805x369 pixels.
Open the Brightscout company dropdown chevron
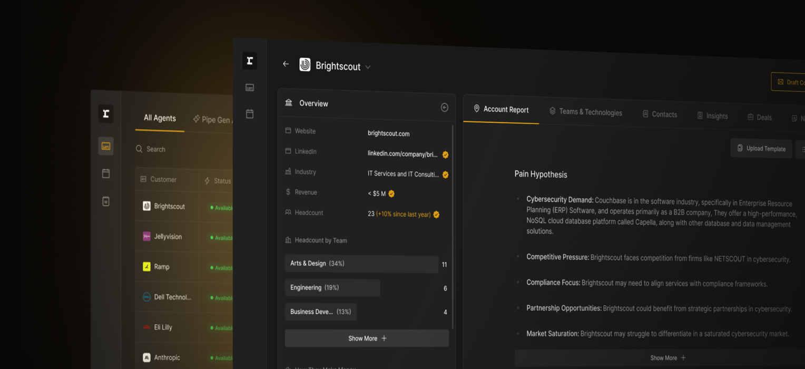(368, 67)
